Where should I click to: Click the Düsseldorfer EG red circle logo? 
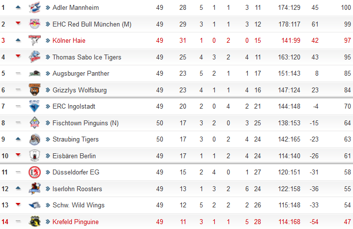pyautogui.click(x=35, y=172)
